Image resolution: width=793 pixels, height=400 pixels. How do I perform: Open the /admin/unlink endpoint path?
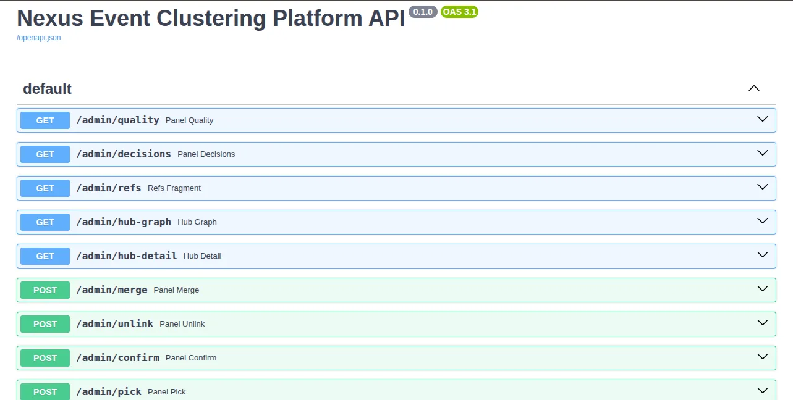coord(115,323)
